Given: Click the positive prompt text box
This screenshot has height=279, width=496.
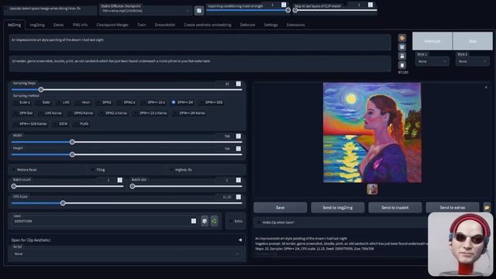Looking at the screenshot, I should pyautogui.click(x=200, y=43).
